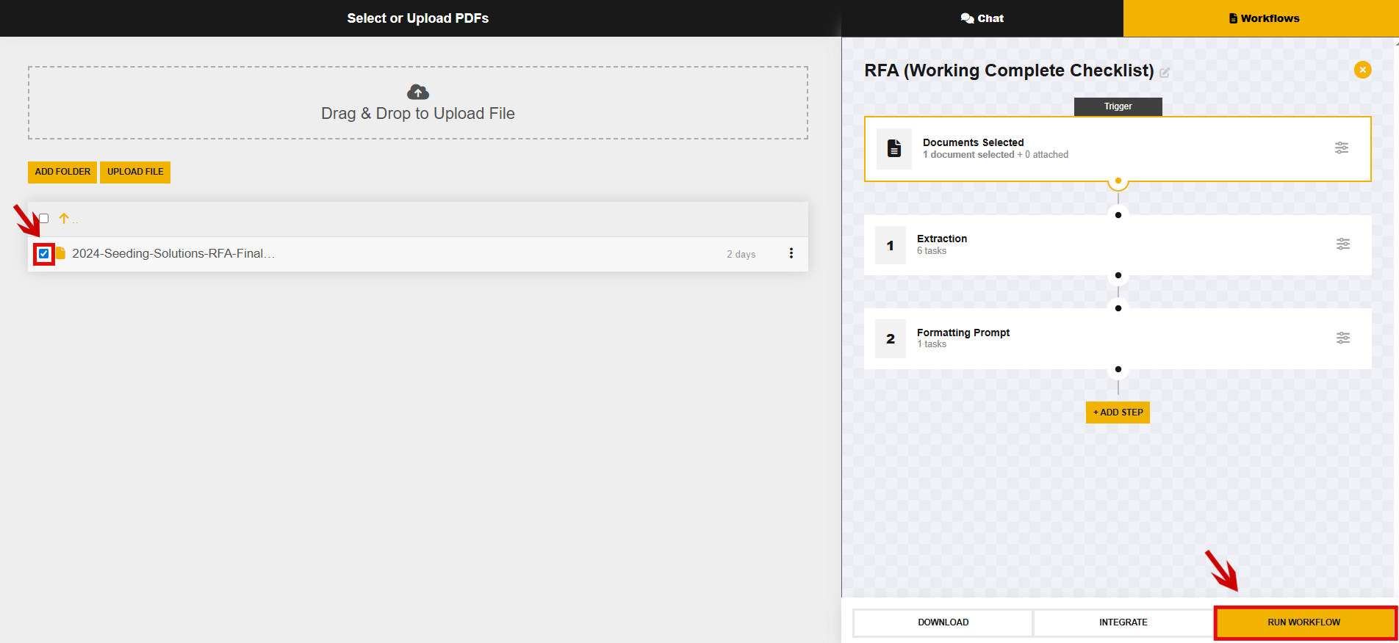
Task: Click the Documents Selected file icon
Action: coord(893,148)
